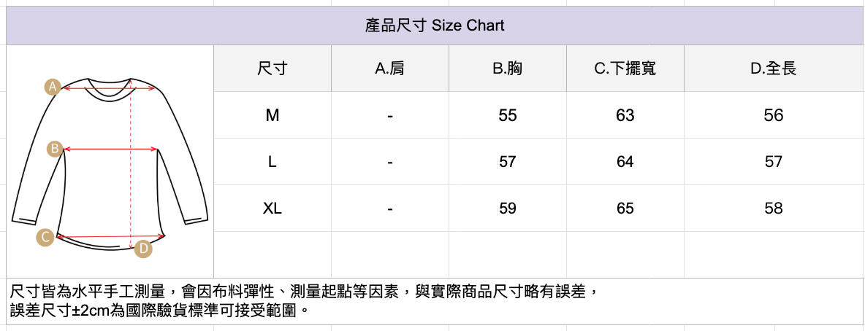Select the 尺寸 column header cell
This screenshot has width=865, height=331.
tap(273, 69)
